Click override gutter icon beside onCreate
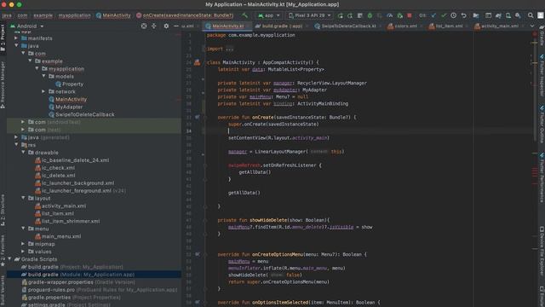545x307 pixels. point(197,118)
